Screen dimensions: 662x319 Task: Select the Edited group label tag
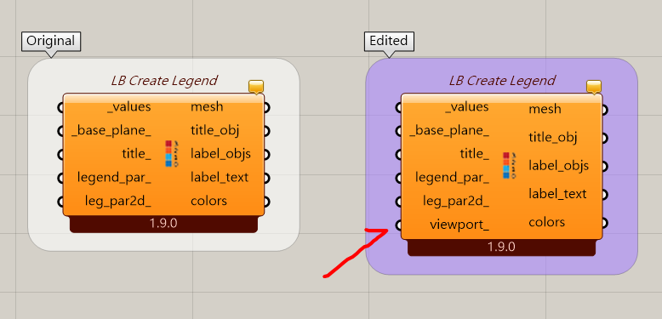pyautogui.click(x=389, y=41)
